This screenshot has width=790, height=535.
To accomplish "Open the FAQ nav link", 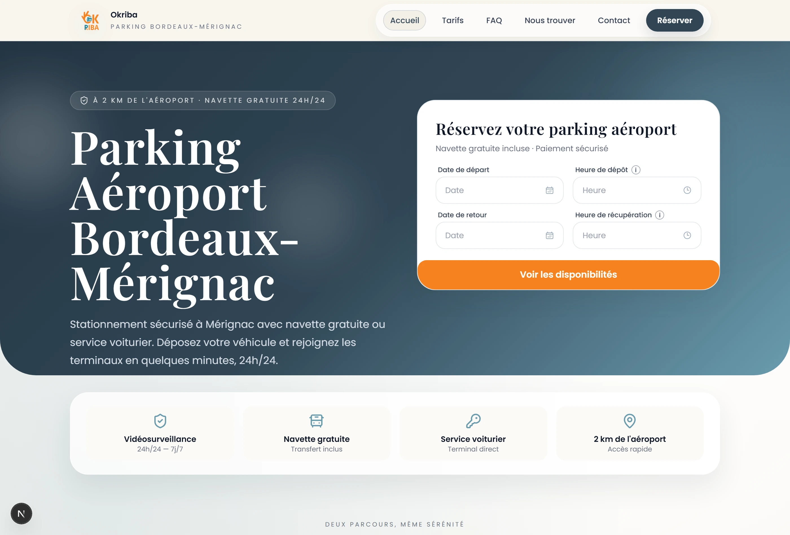I will [x=494, y=20].
